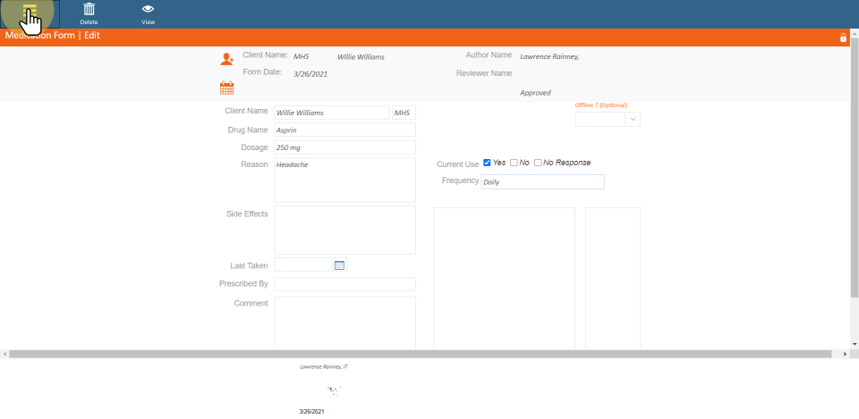Image resolution: width=859 pixels, height=419 pixels.
Task: Click the lock icon on the orange bar
Action: (x=843, y=38)
